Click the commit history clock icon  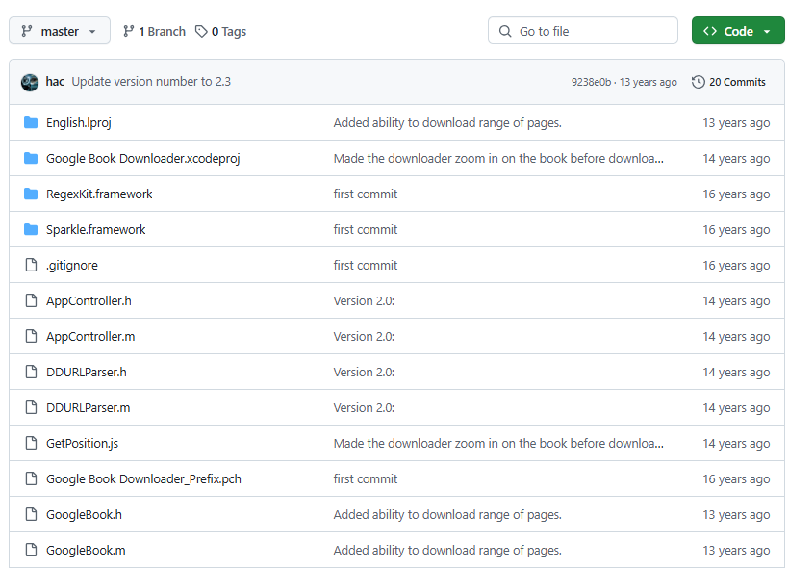pos(698,82)
